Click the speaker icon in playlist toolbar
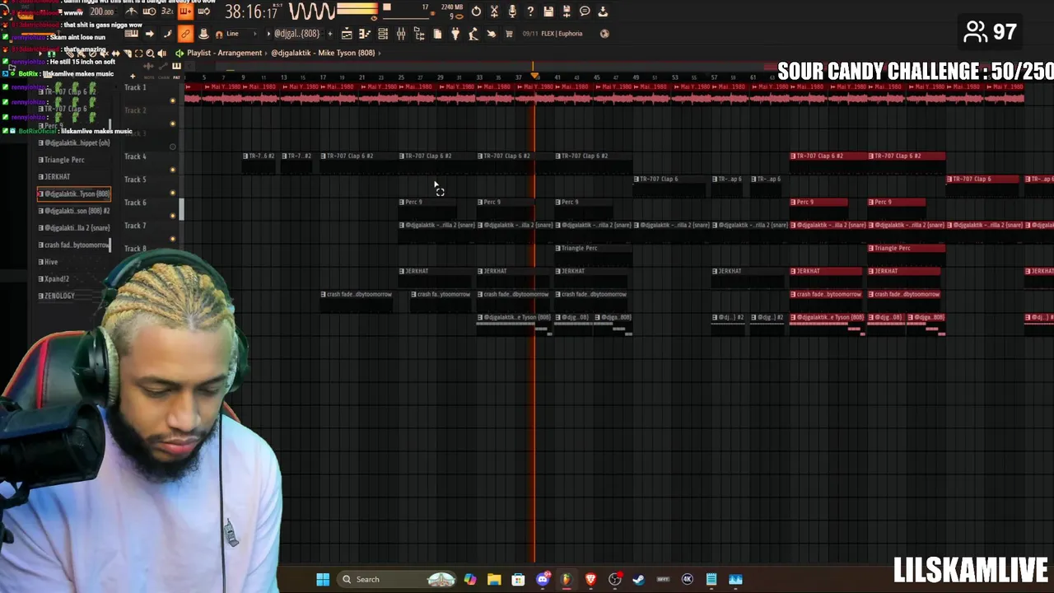 (162, 53)
